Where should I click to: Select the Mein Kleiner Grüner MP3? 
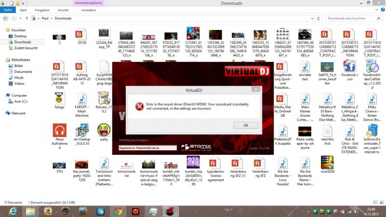[305, 107]
